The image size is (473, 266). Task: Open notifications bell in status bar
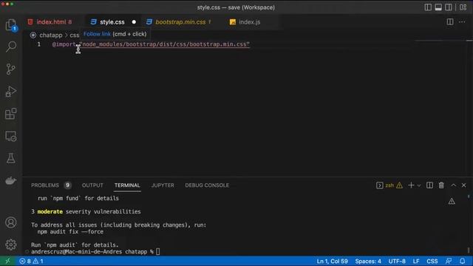463,261
